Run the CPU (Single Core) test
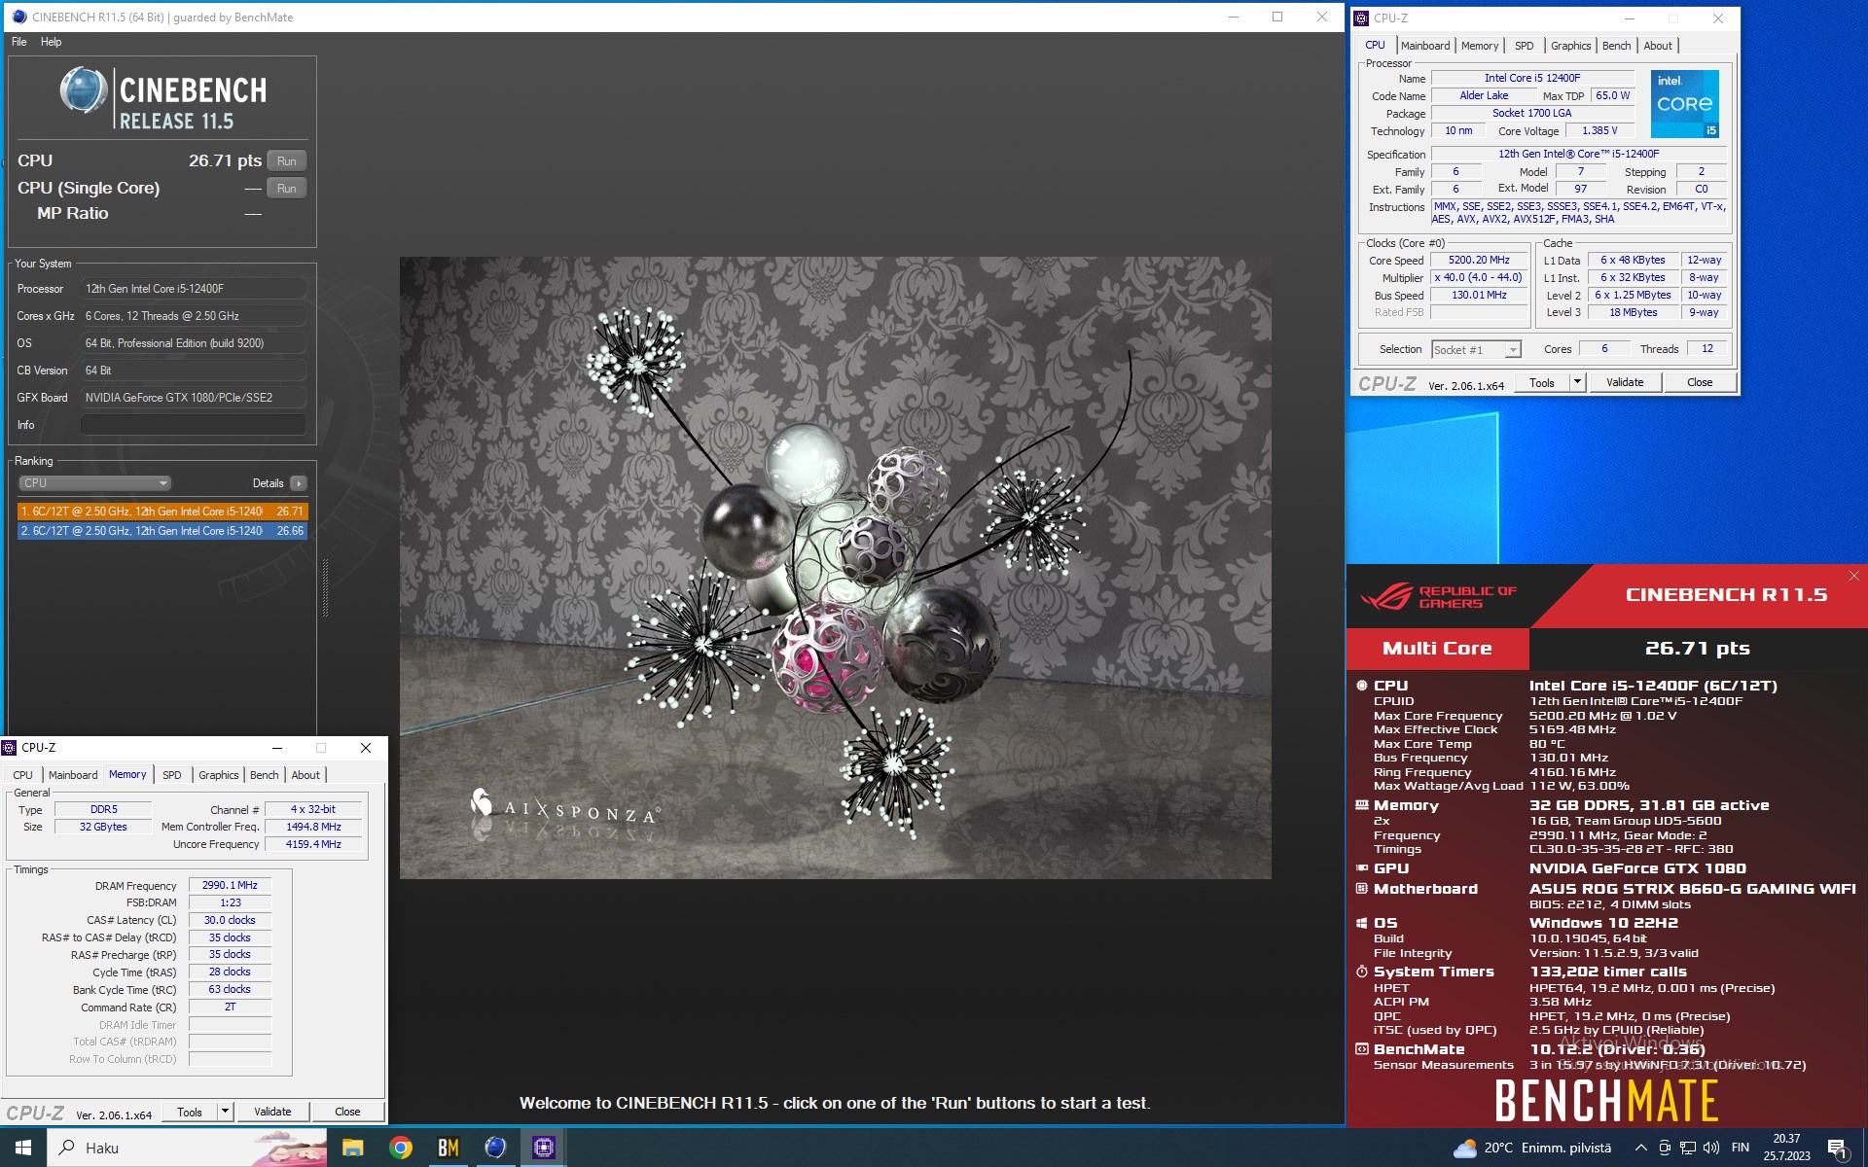This screenshot has height=1167, width=1868. [286, 189]
